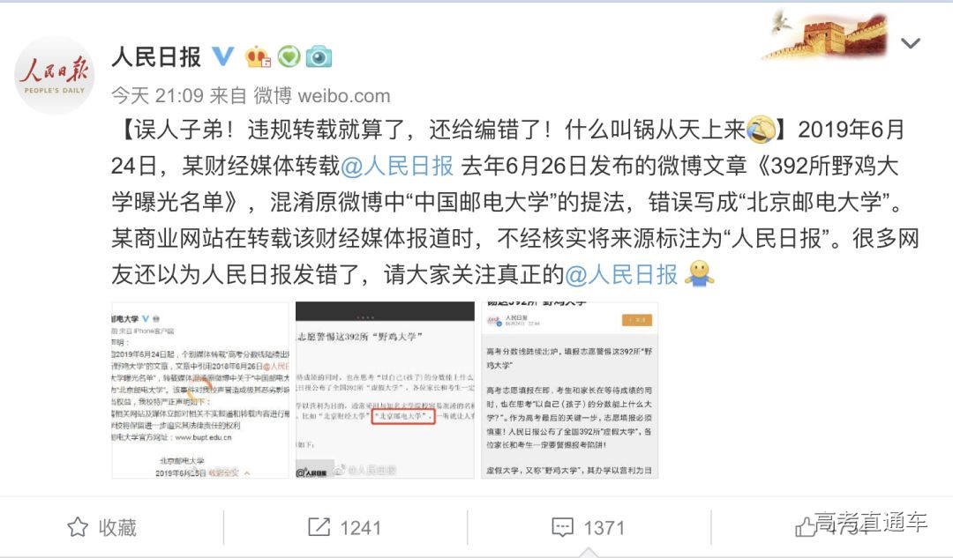Open first thumbnail of university statement

200,391
